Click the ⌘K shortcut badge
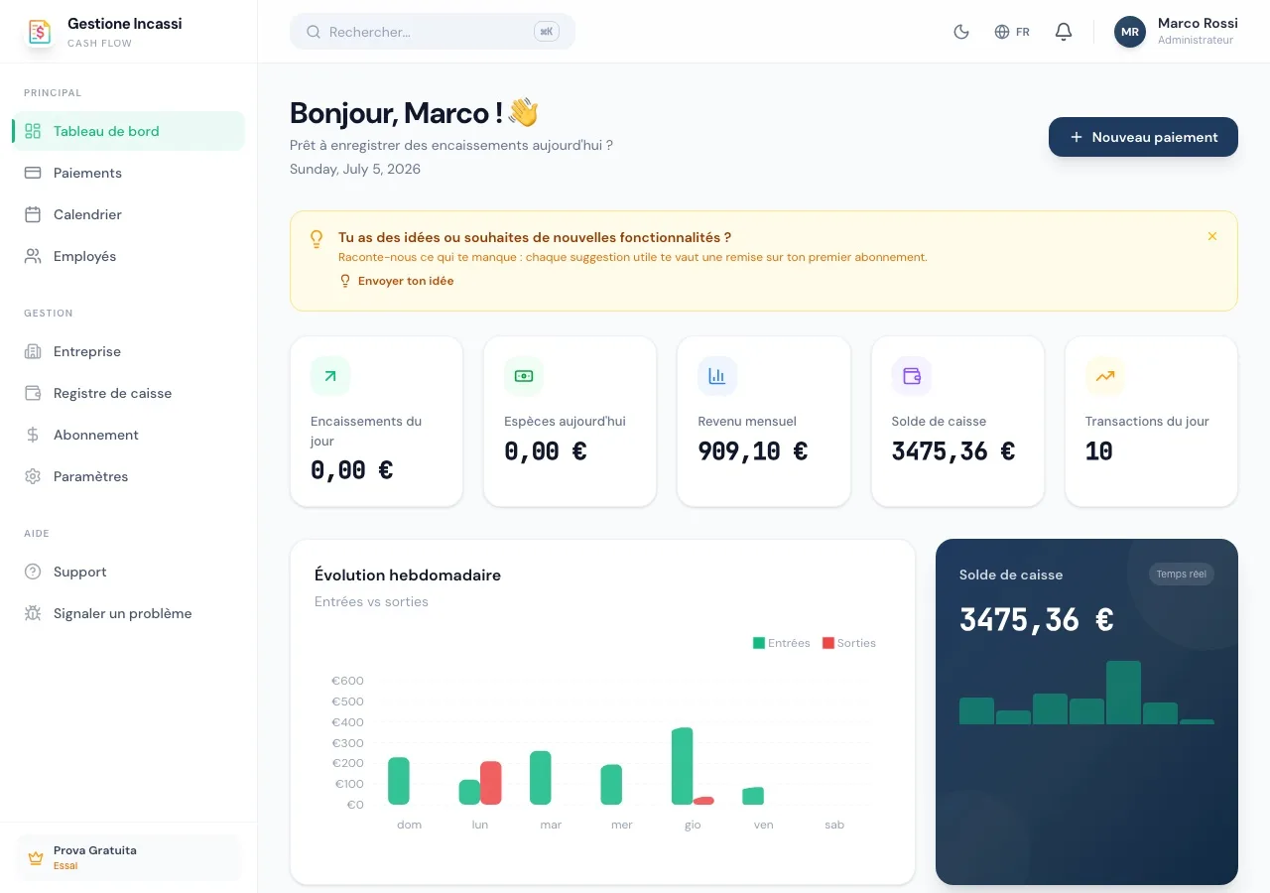 click(547, 32)
